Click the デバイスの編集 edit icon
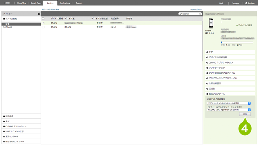This screenshot has width=258, height=145. click(x=237, y=25)
